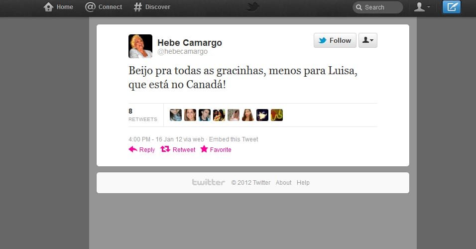The height and width of the screenshot is (249, 476).
Task: Open the Help footer link
Action: coord(303,182)
